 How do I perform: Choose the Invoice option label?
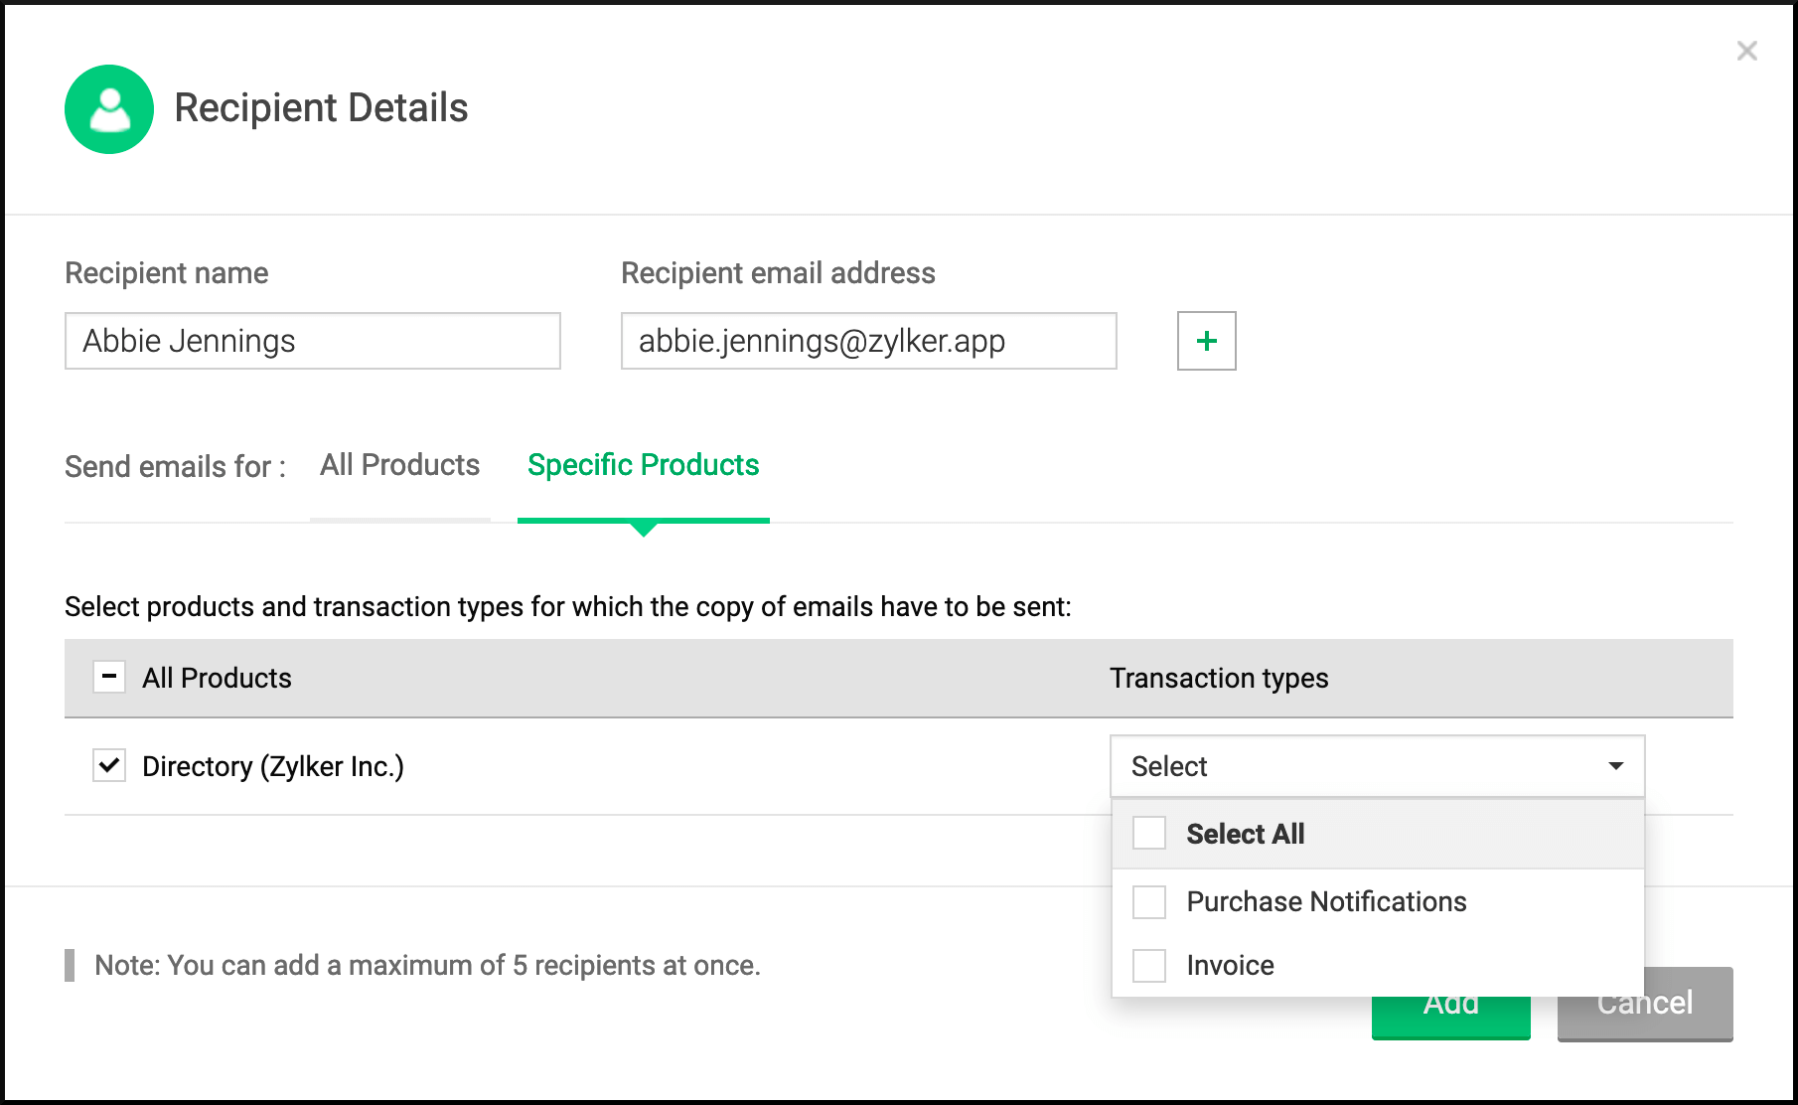1230,965
